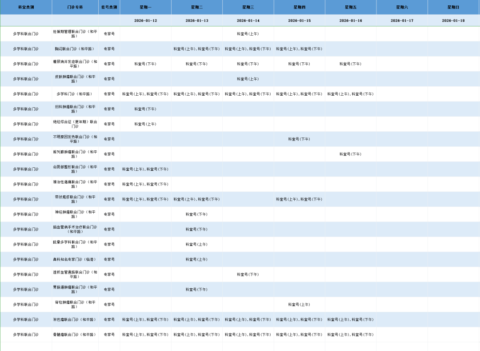Select the 胸闷联合门诊 clinic name cell
This screenshot has height=351, width=480.
(75, 49)
